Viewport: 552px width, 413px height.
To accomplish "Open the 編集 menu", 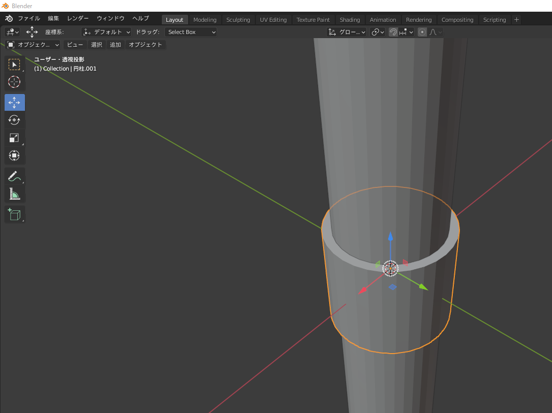I will click(53, 19).
